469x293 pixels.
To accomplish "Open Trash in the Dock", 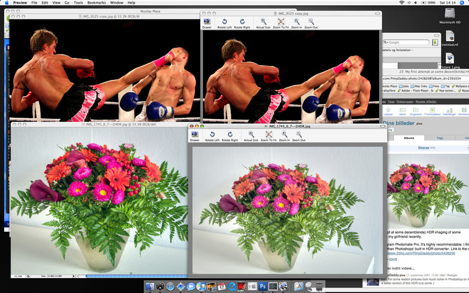I will (x=319, y=286).
